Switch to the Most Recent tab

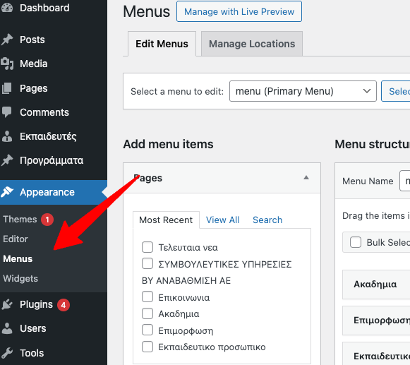coord(166,220)
